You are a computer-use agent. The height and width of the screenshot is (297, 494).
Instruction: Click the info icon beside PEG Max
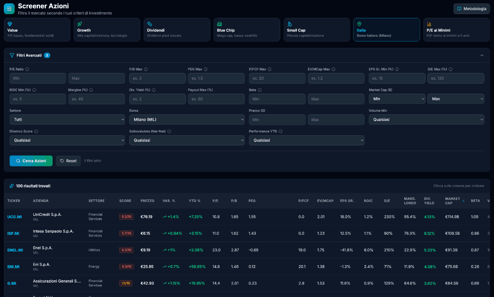pos(206,70)
